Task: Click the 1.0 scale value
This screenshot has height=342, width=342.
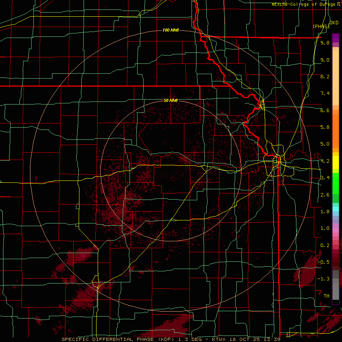Action: [325, 228]
